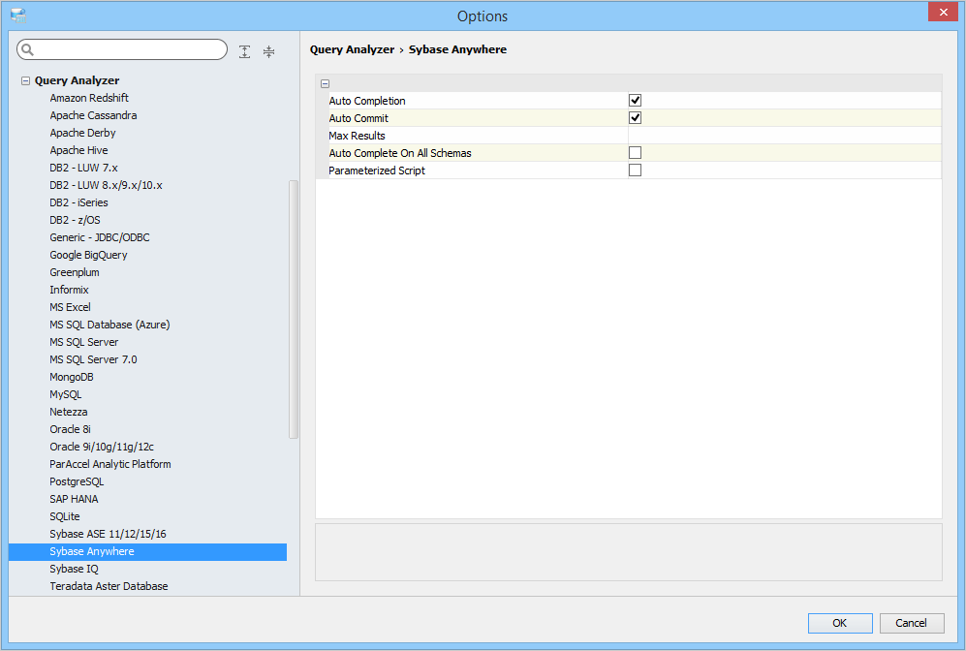Click the expand all tree icon

pyautogui.click(x=244, y=51)
